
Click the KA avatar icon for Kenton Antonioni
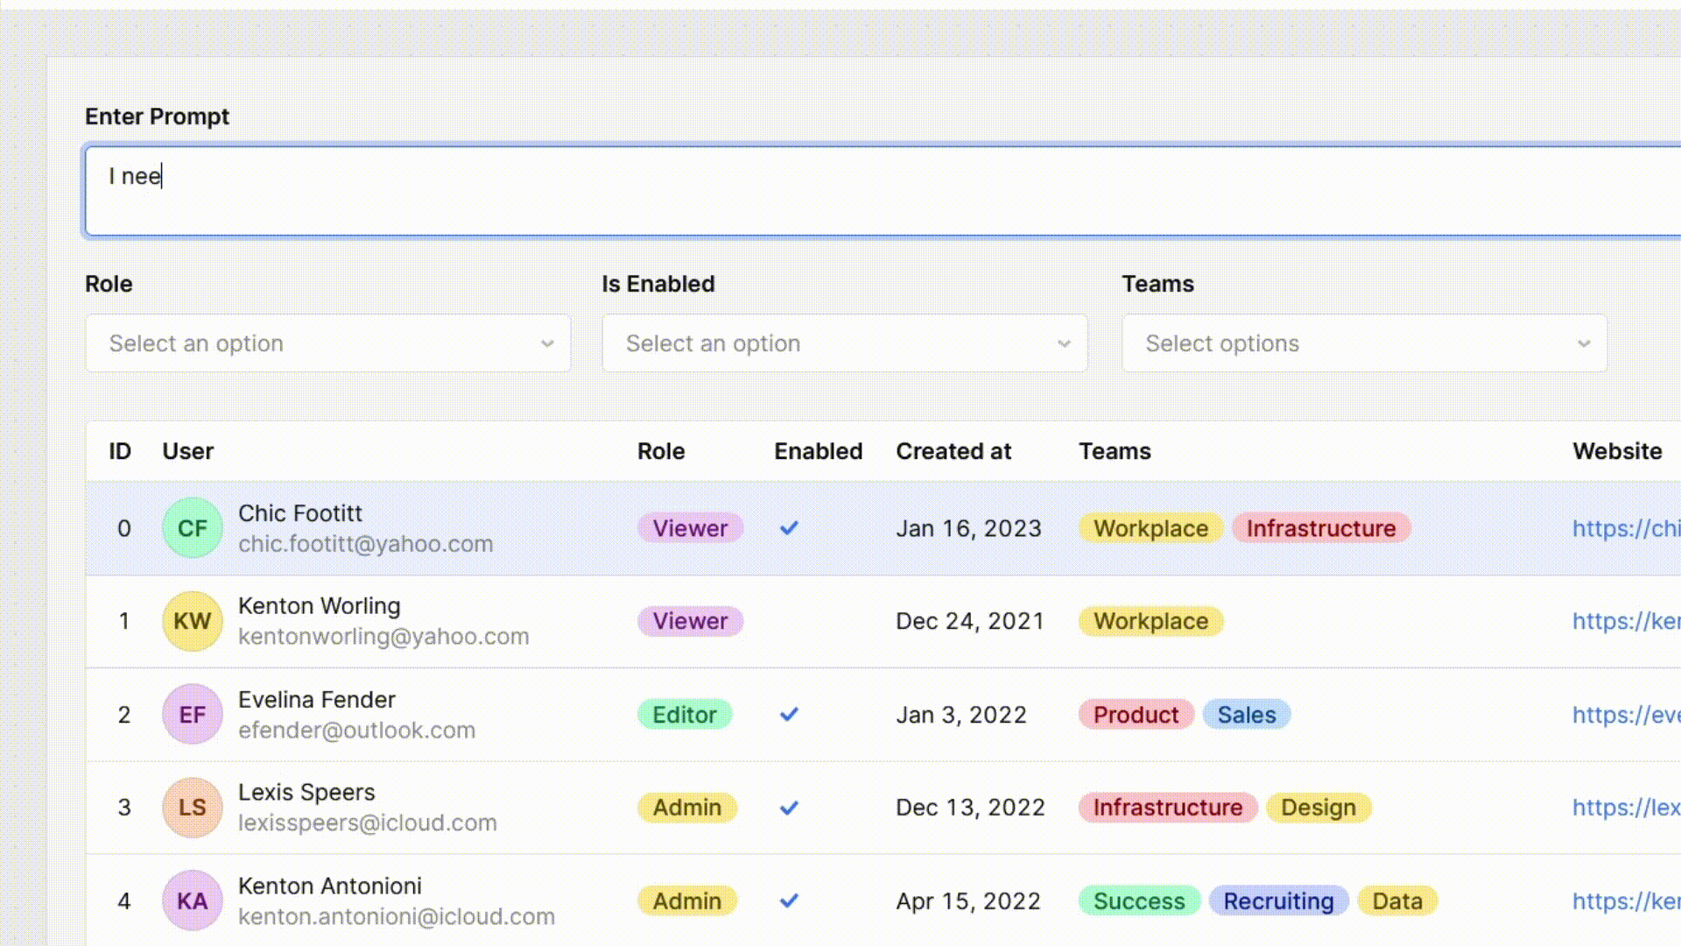(x=192, y=900)
